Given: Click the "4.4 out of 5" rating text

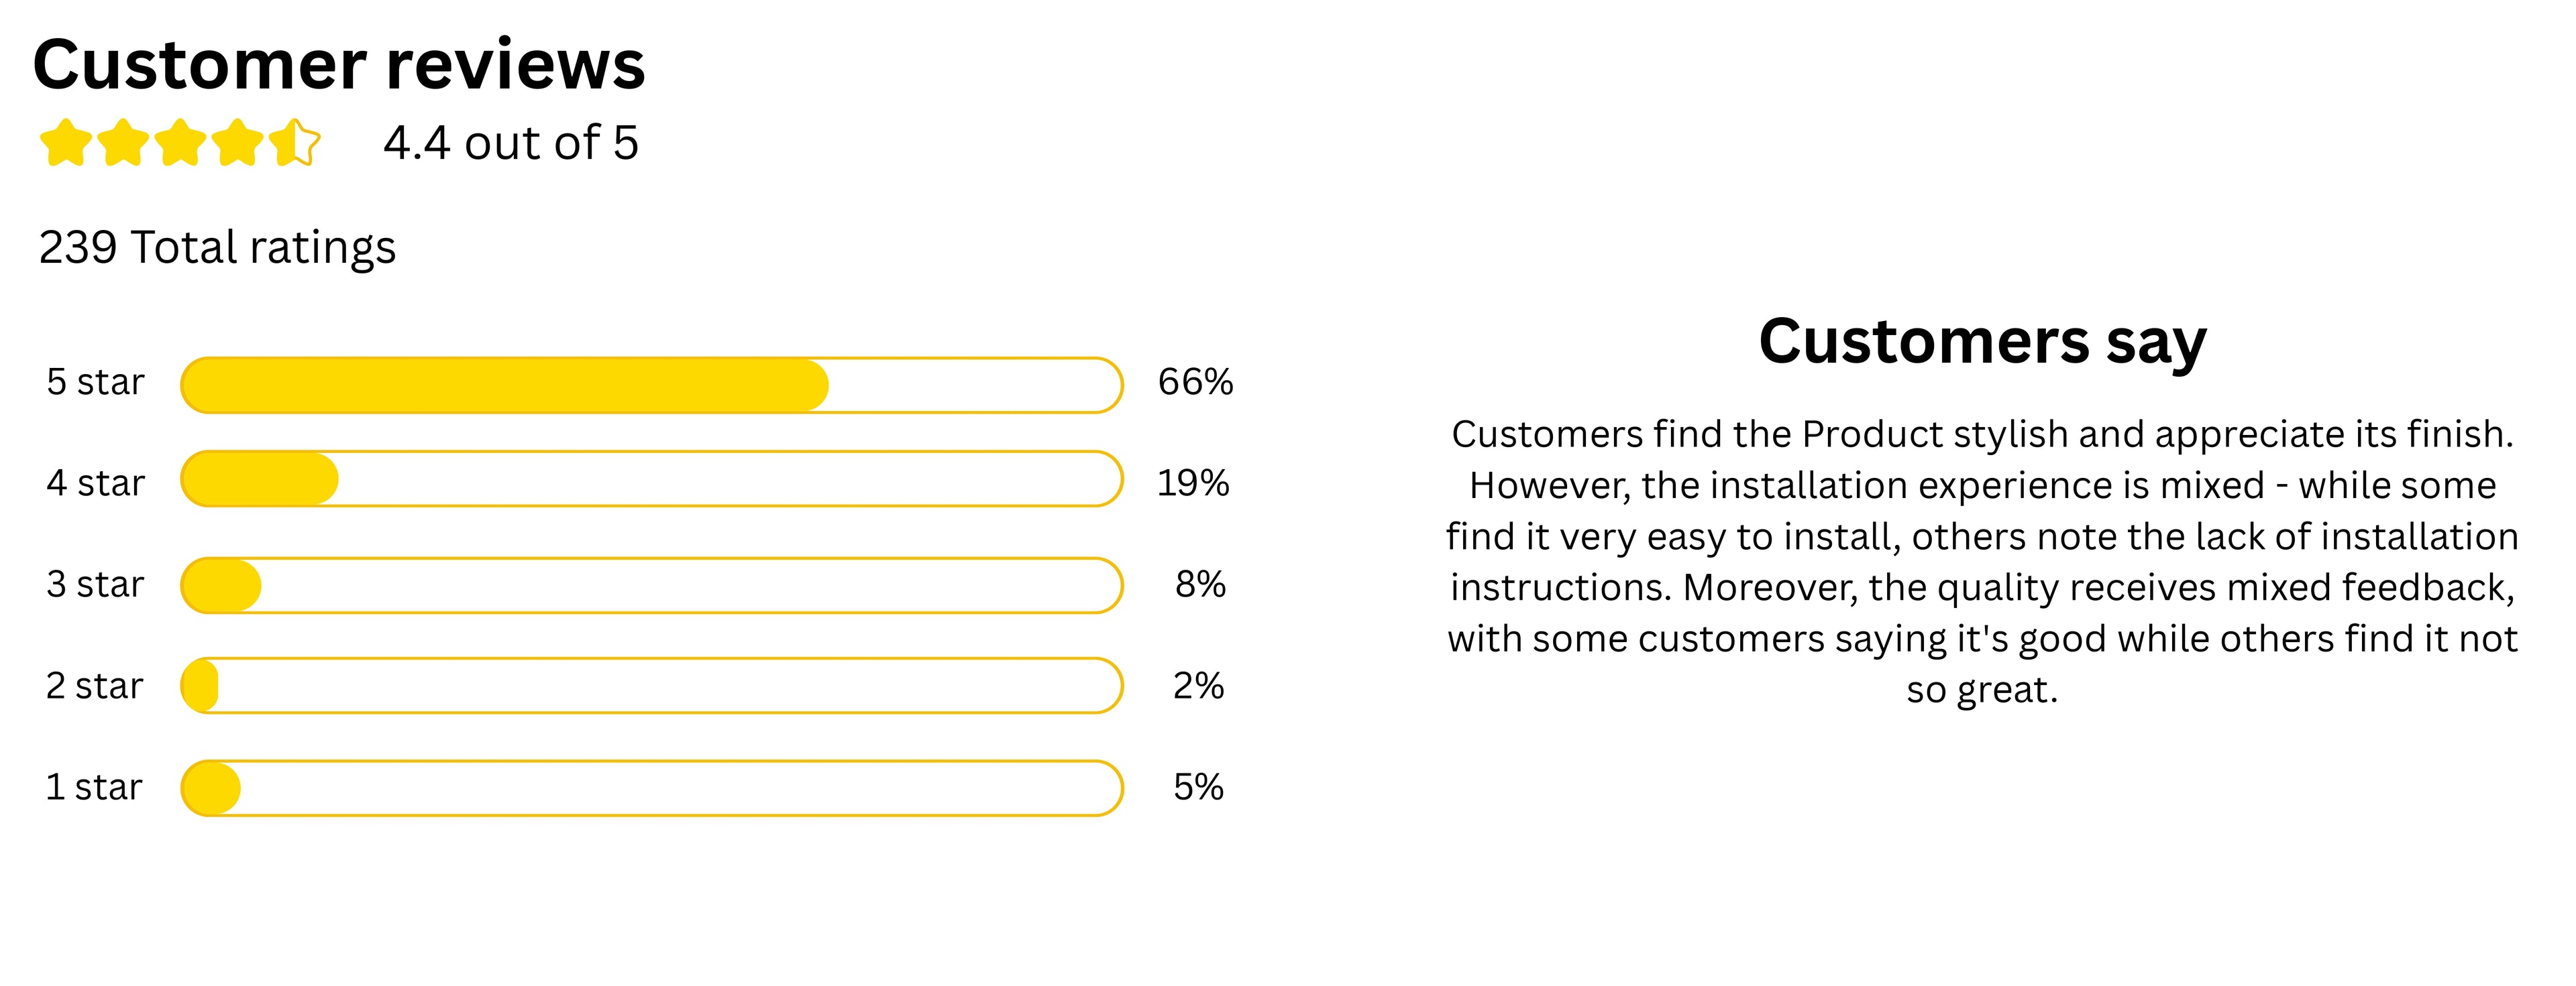Looking at the screenshot, I should tap(510, 143).
